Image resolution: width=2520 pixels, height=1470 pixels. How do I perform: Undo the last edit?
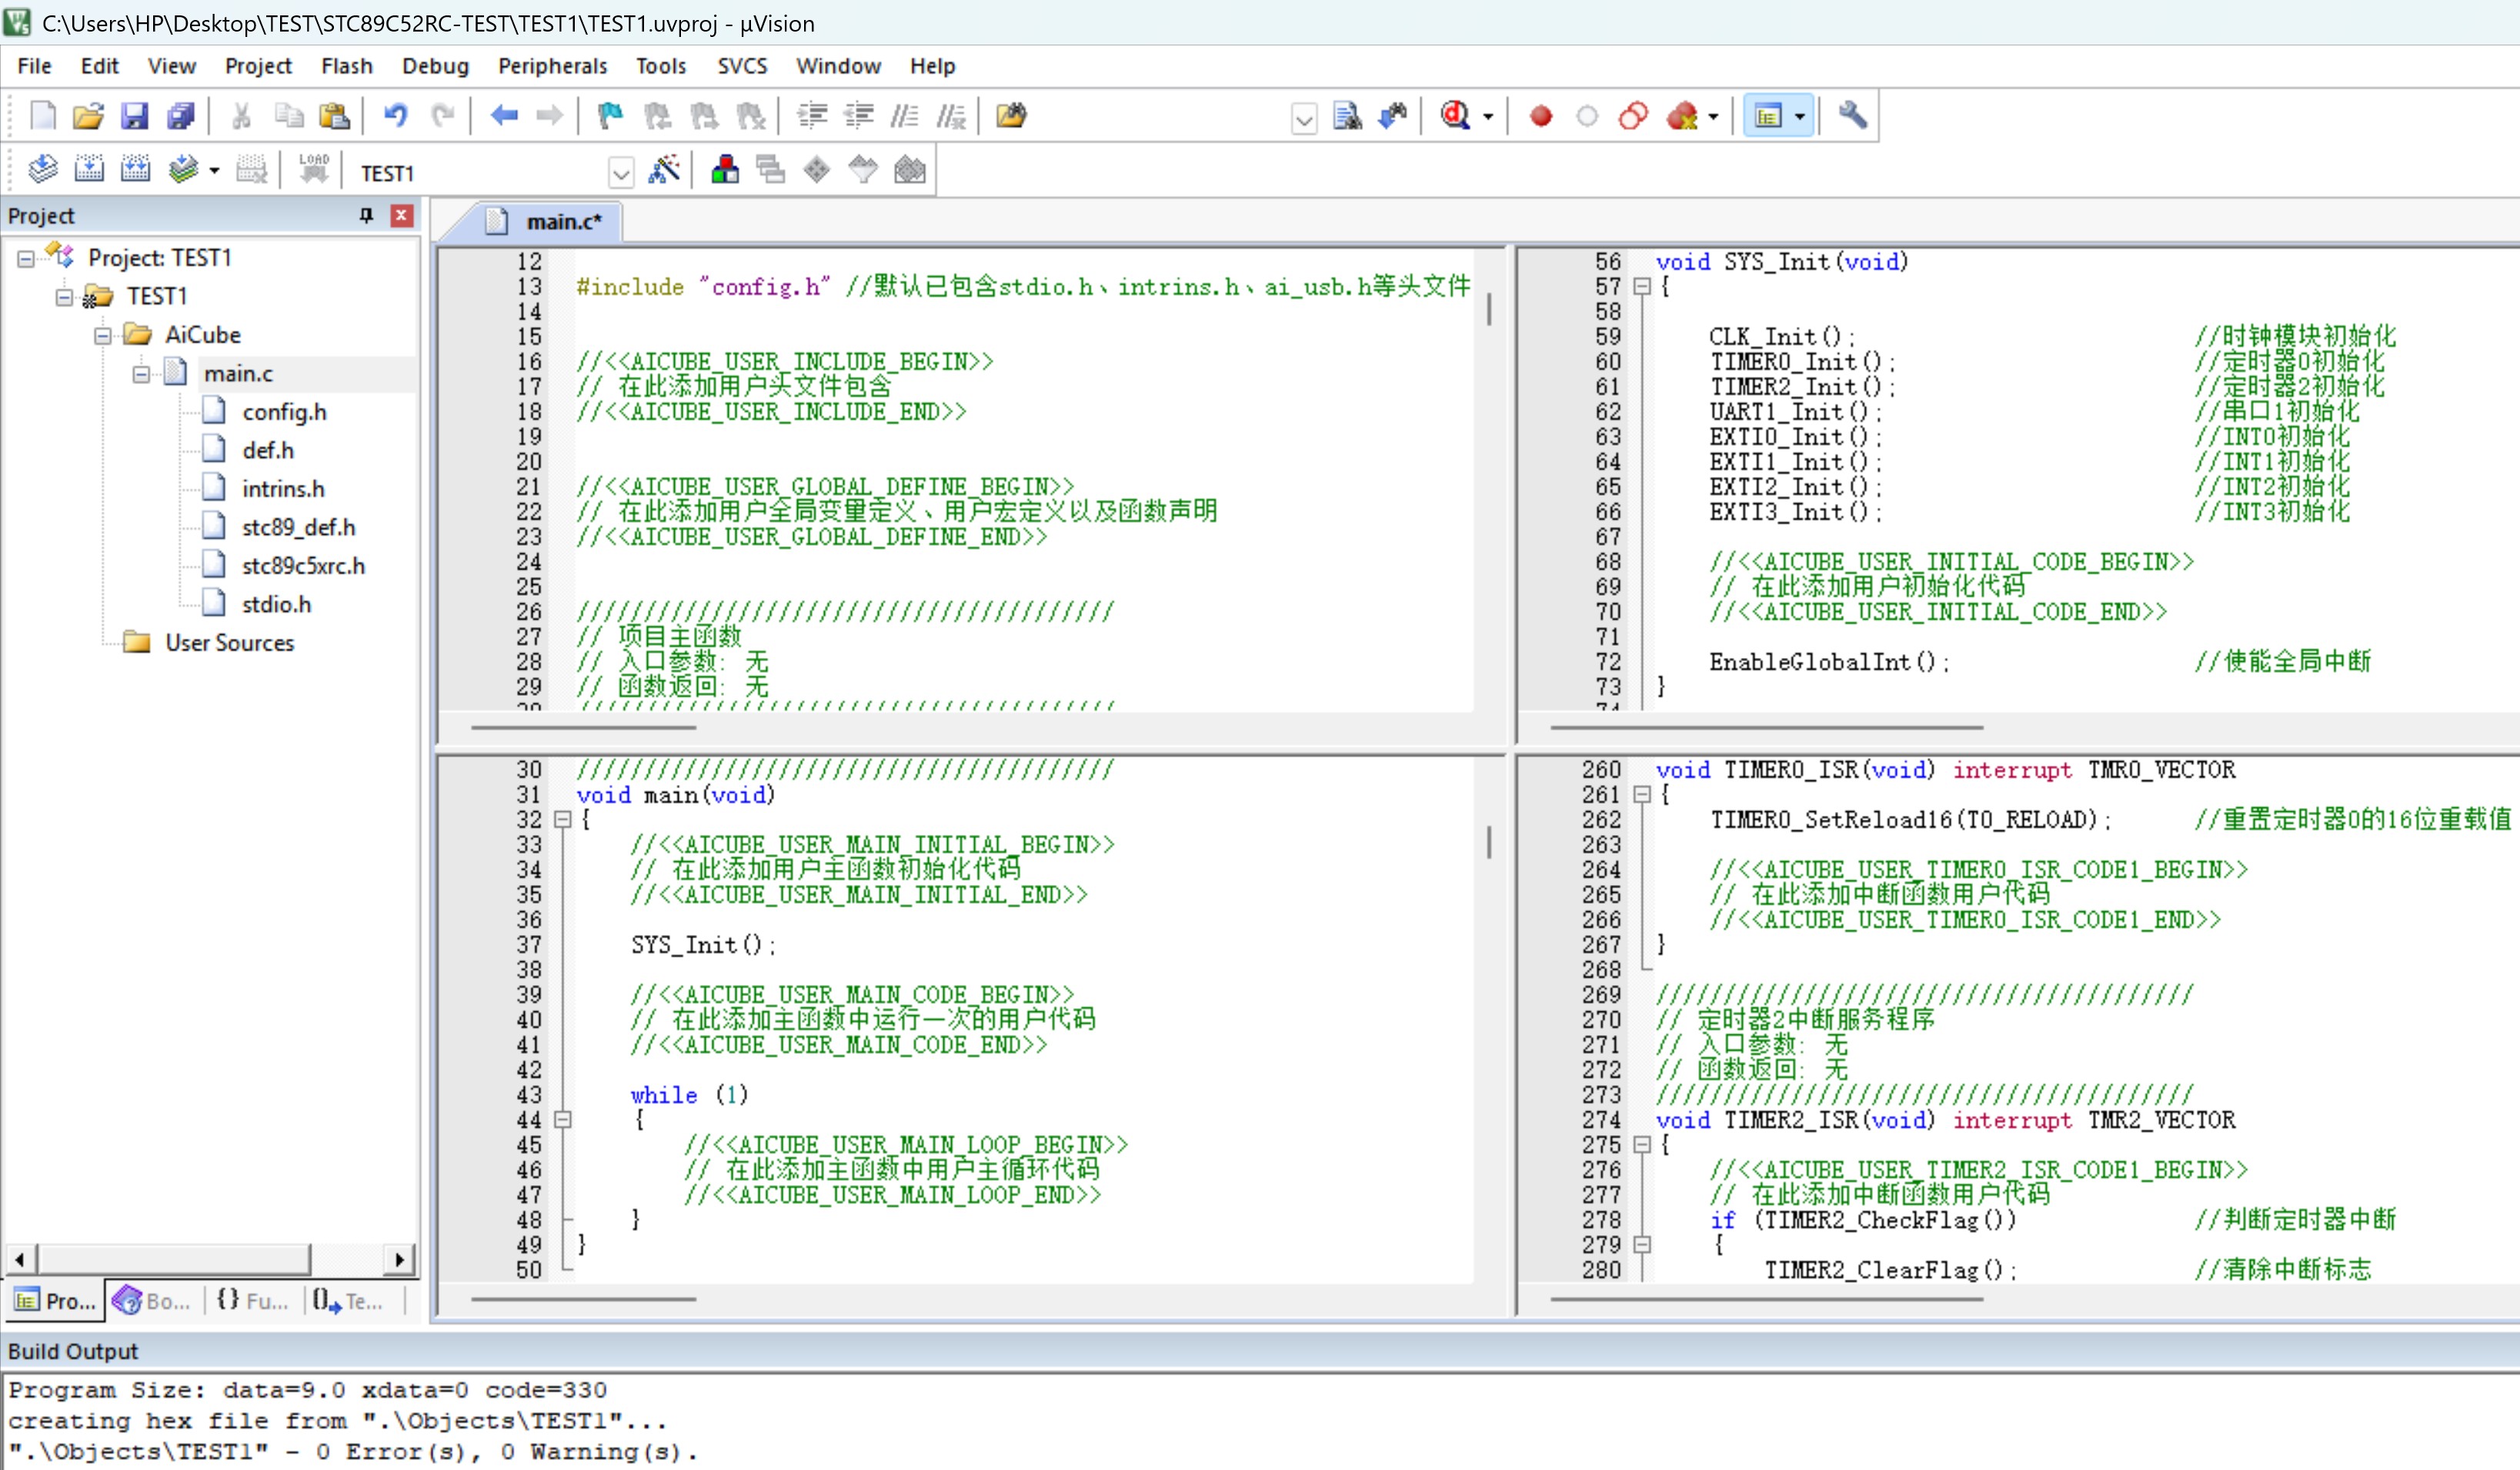point(395,116)
